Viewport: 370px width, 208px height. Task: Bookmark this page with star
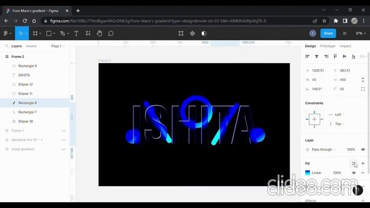pos(324,21)
